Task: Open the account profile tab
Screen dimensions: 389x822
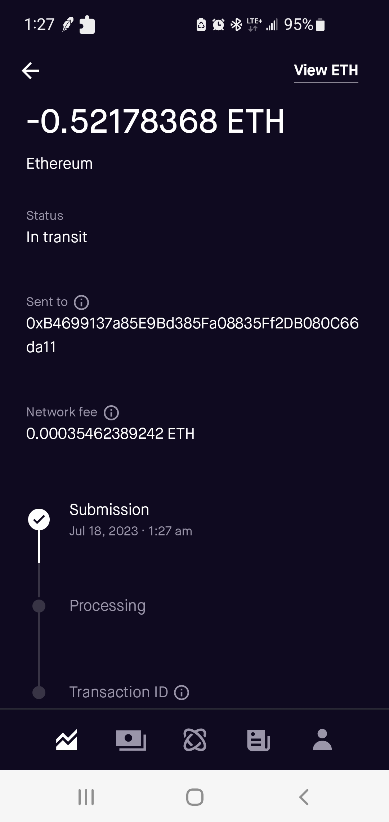Action: [x=322, y=740]
